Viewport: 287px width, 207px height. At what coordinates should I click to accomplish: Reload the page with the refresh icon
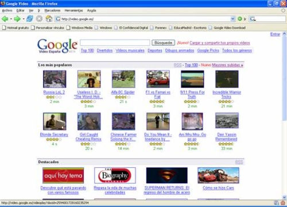click(30, 19)
